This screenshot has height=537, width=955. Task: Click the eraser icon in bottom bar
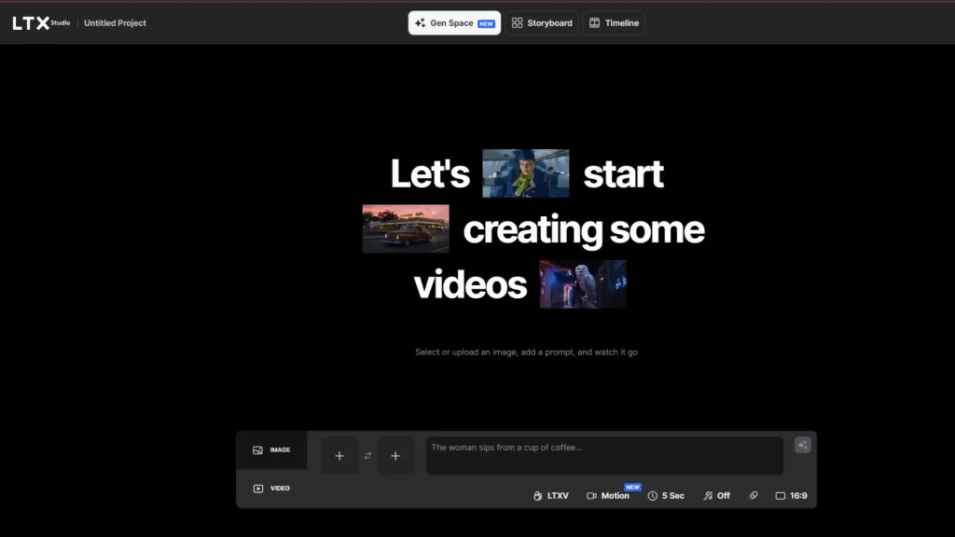coord(754,496)
